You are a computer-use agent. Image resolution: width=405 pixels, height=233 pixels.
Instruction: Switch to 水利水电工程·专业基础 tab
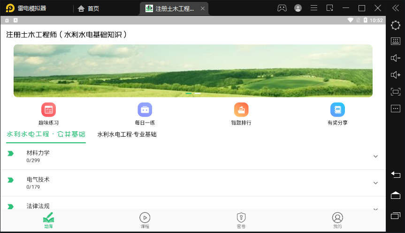(127, 135)
